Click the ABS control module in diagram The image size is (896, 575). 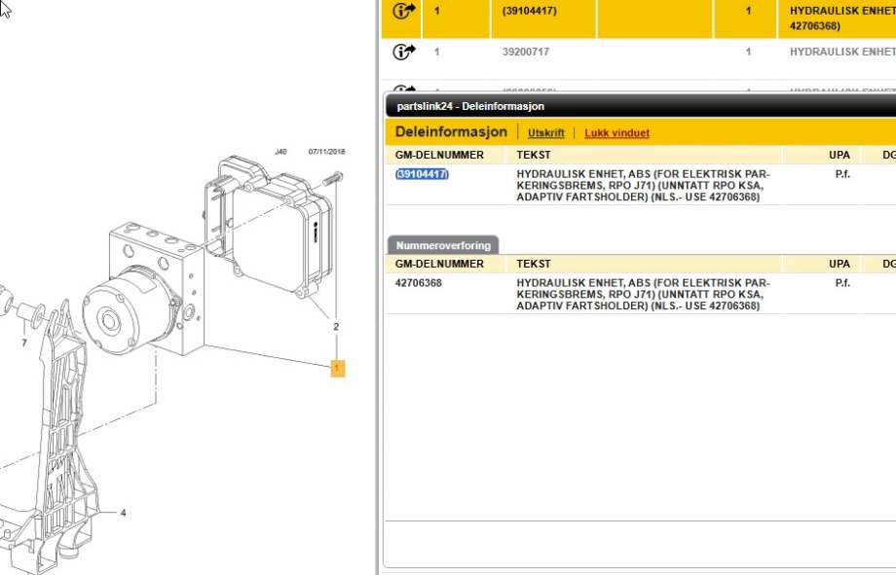(269, 226)
